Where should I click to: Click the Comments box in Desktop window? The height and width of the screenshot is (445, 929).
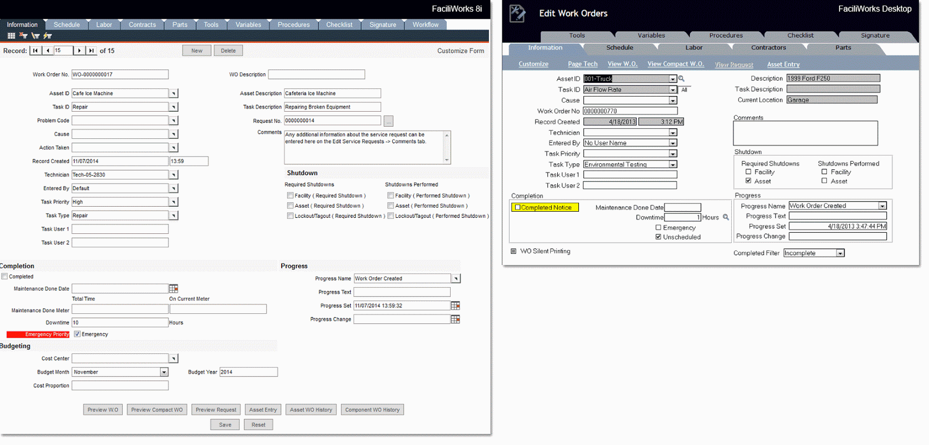805,133
